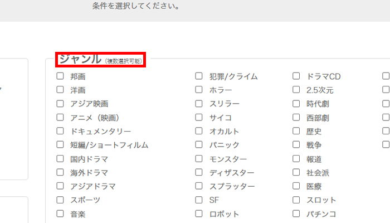Check the 音楽 genre checkbox
Viewport: 390px width, 223px height.
(60, 214)
